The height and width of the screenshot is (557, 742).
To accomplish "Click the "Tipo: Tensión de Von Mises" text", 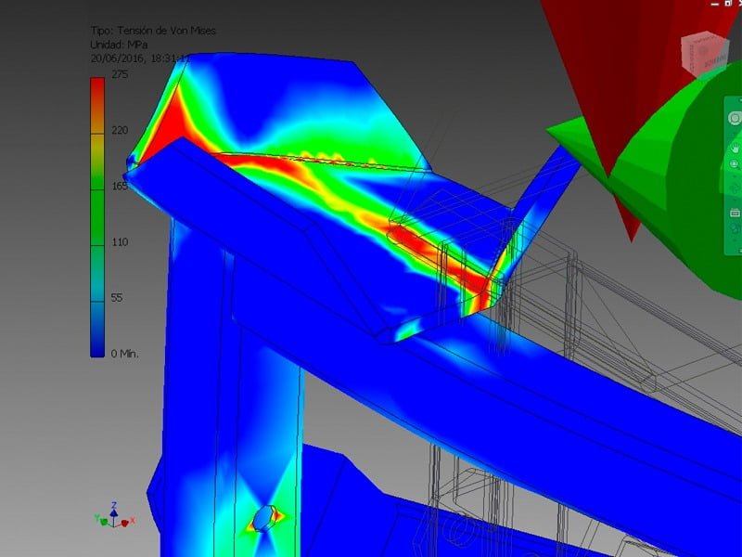I will coord(153,31).
